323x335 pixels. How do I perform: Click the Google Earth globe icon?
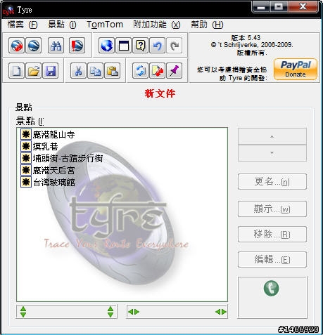pos(33,46)
